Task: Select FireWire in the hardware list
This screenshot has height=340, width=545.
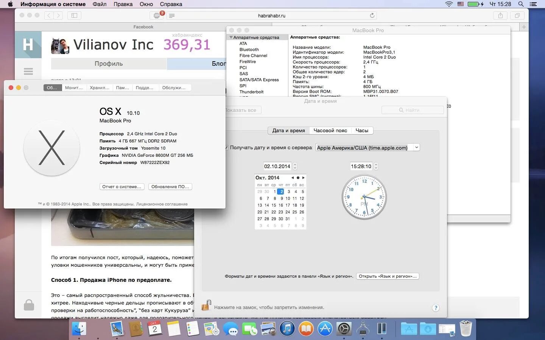Action: pos(248,62)
